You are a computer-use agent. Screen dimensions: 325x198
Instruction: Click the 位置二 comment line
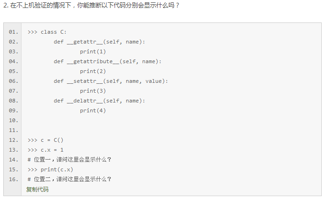69,179
